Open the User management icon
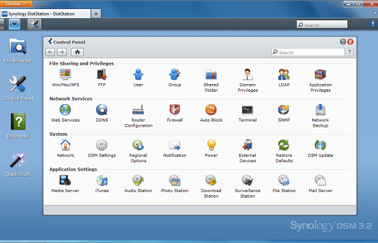This screenshot has width=378, height=243. (x=138, y=74)
